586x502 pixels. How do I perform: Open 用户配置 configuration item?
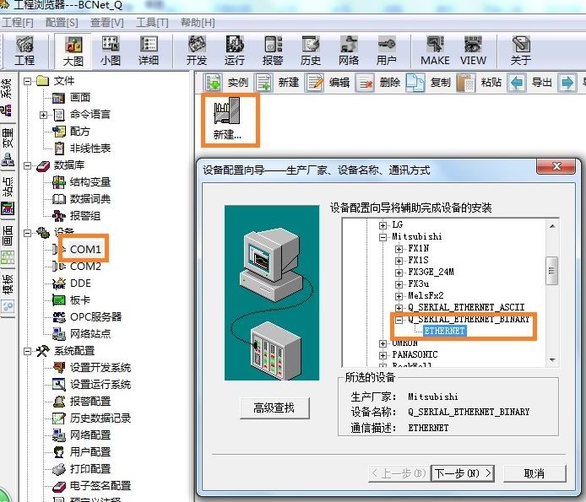[x=90, y=452]
